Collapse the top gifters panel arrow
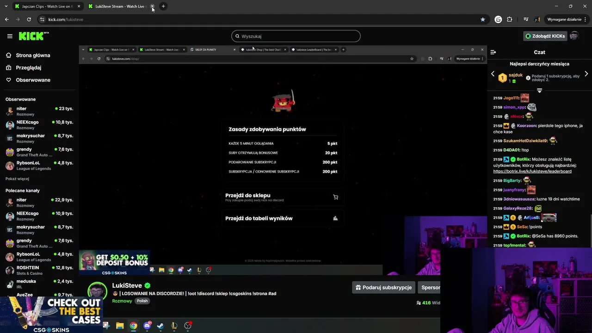The image size is (592, 333). coord(539,91)
